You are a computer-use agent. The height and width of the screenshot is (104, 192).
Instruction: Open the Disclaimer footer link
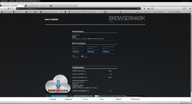[118, 99]
